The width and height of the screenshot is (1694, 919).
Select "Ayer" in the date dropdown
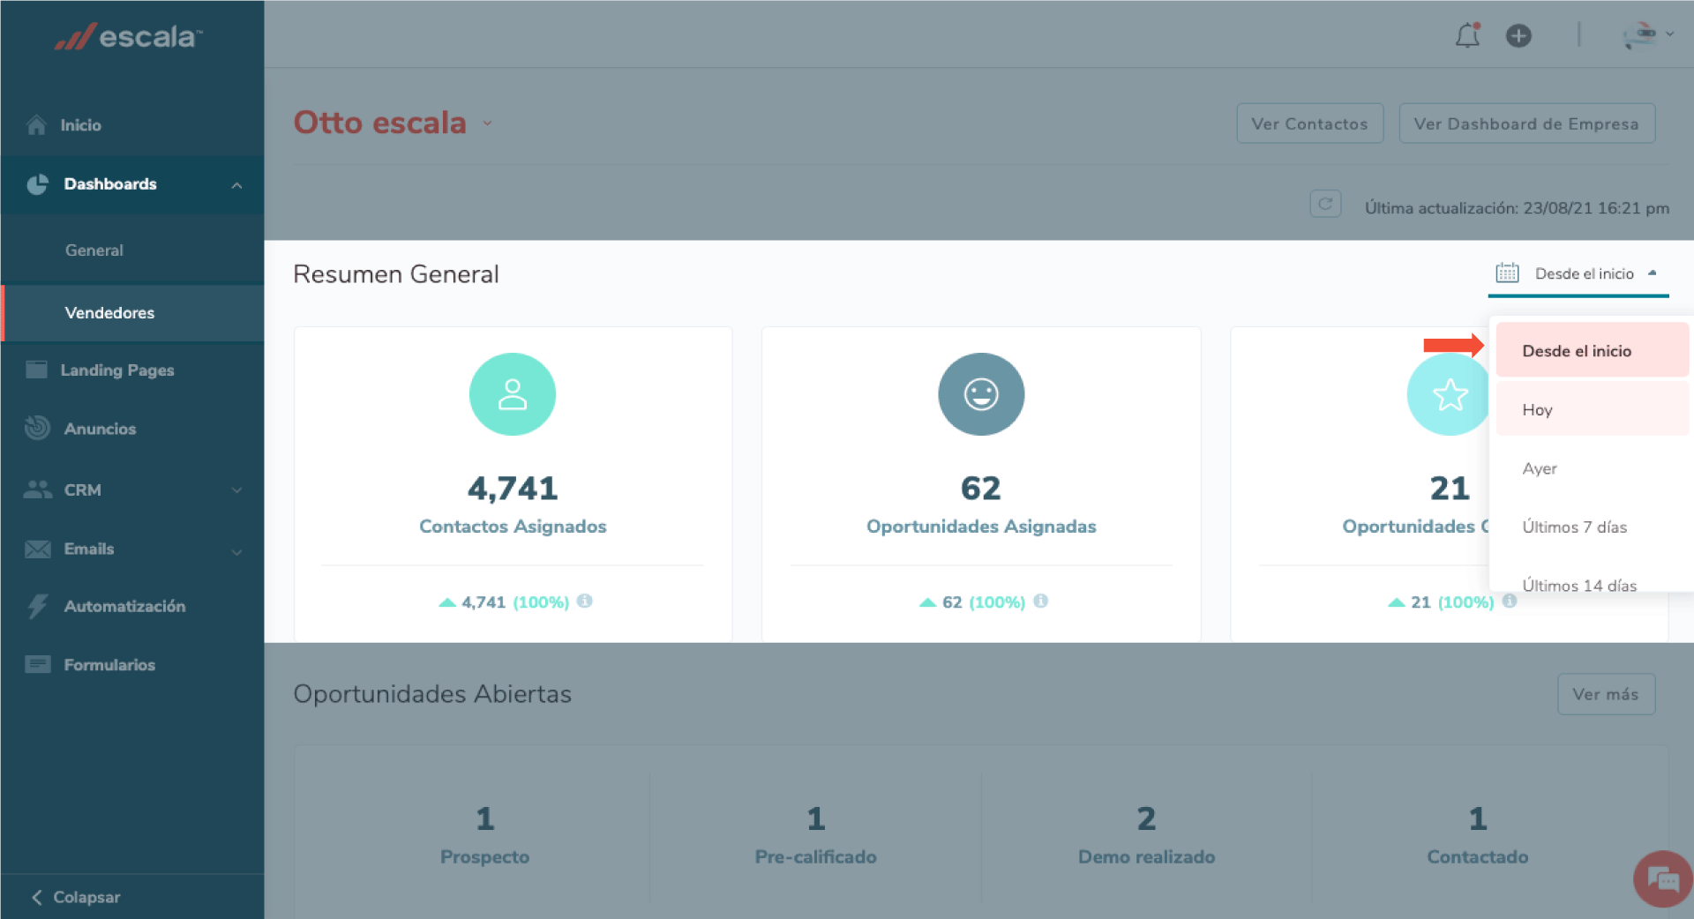pyautogui.click(x=1540, y=469)
